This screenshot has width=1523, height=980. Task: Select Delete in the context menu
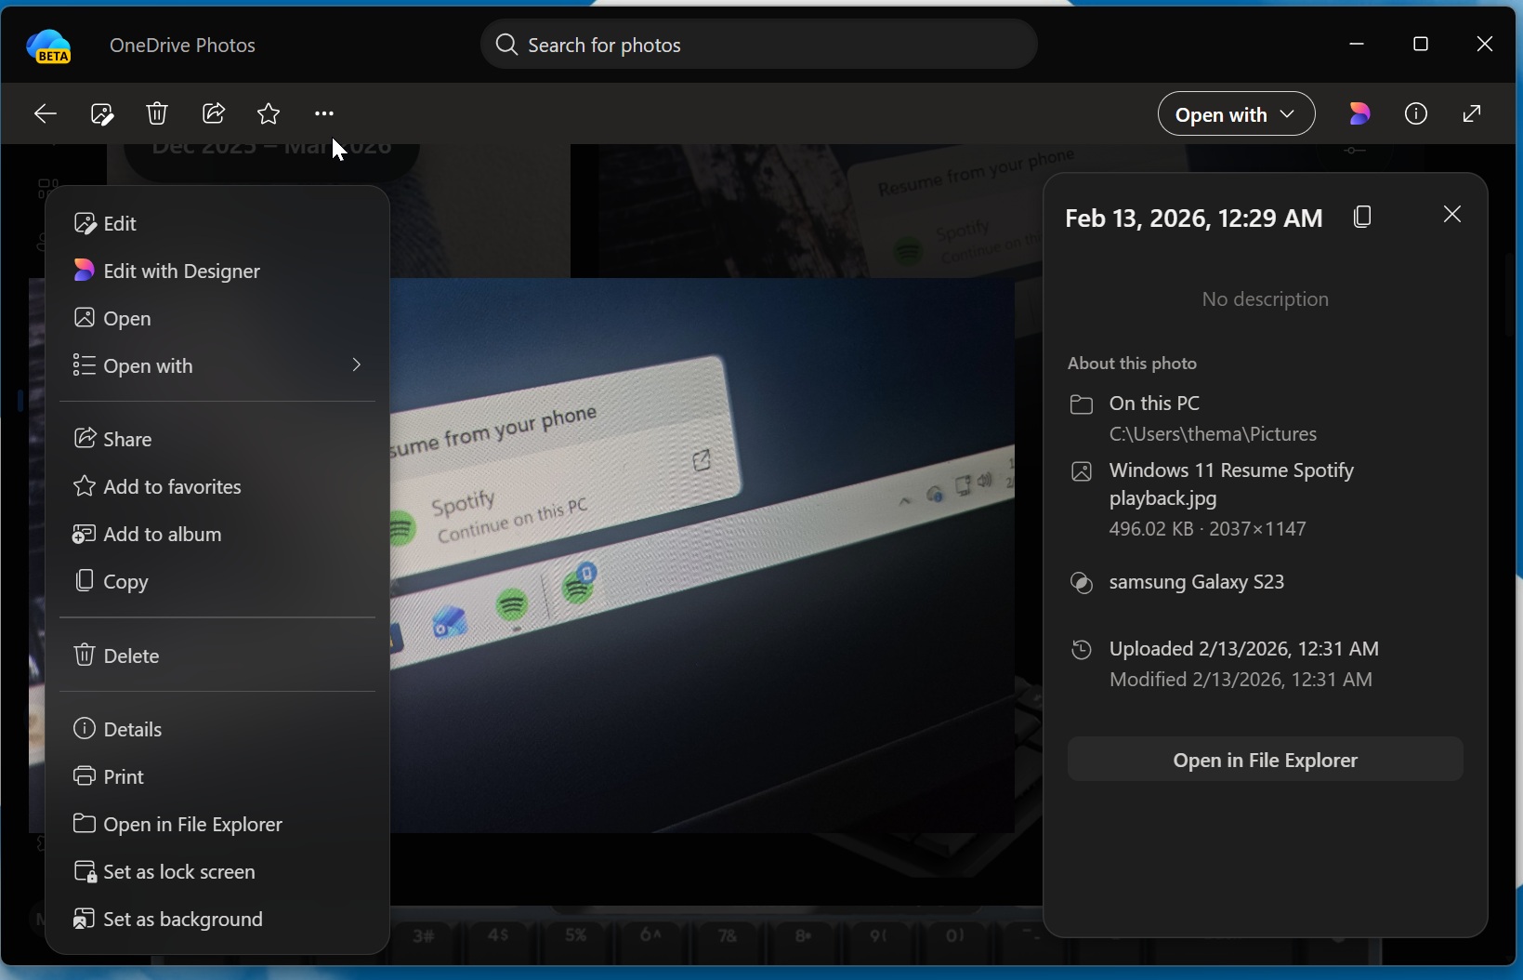click(217, 656)
